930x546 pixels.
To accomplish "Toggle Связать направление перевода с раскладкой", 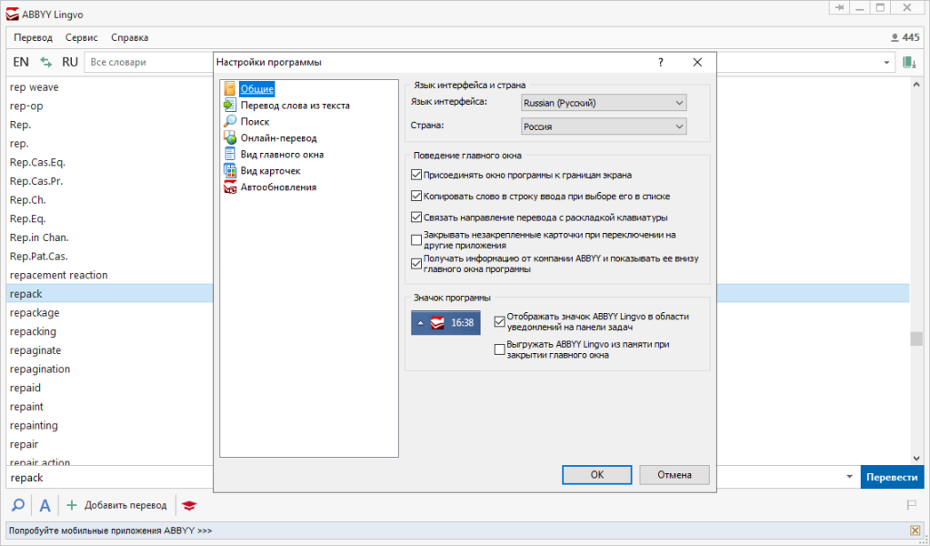I will click(416, 217).
